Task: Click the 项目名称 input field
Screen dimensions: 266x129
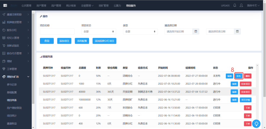Action: coord(57,31)
